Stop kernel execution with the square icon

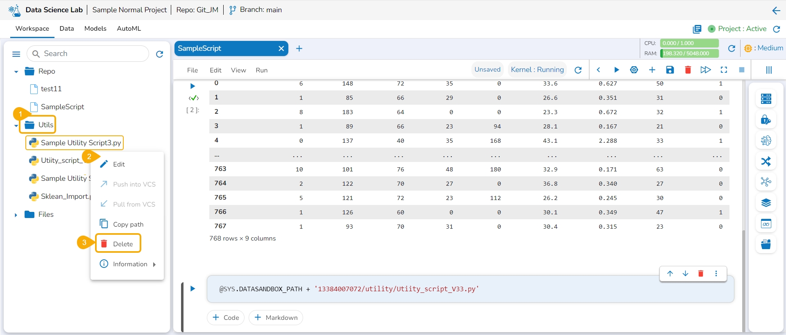(x=741, y=70)
